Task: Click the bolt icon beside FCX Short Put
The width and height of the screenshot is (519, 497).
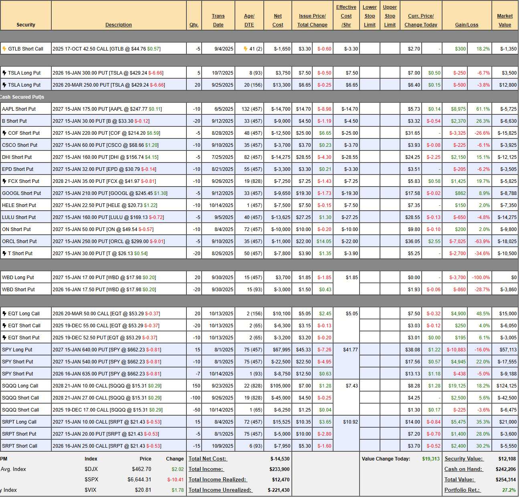Action: 4,181
